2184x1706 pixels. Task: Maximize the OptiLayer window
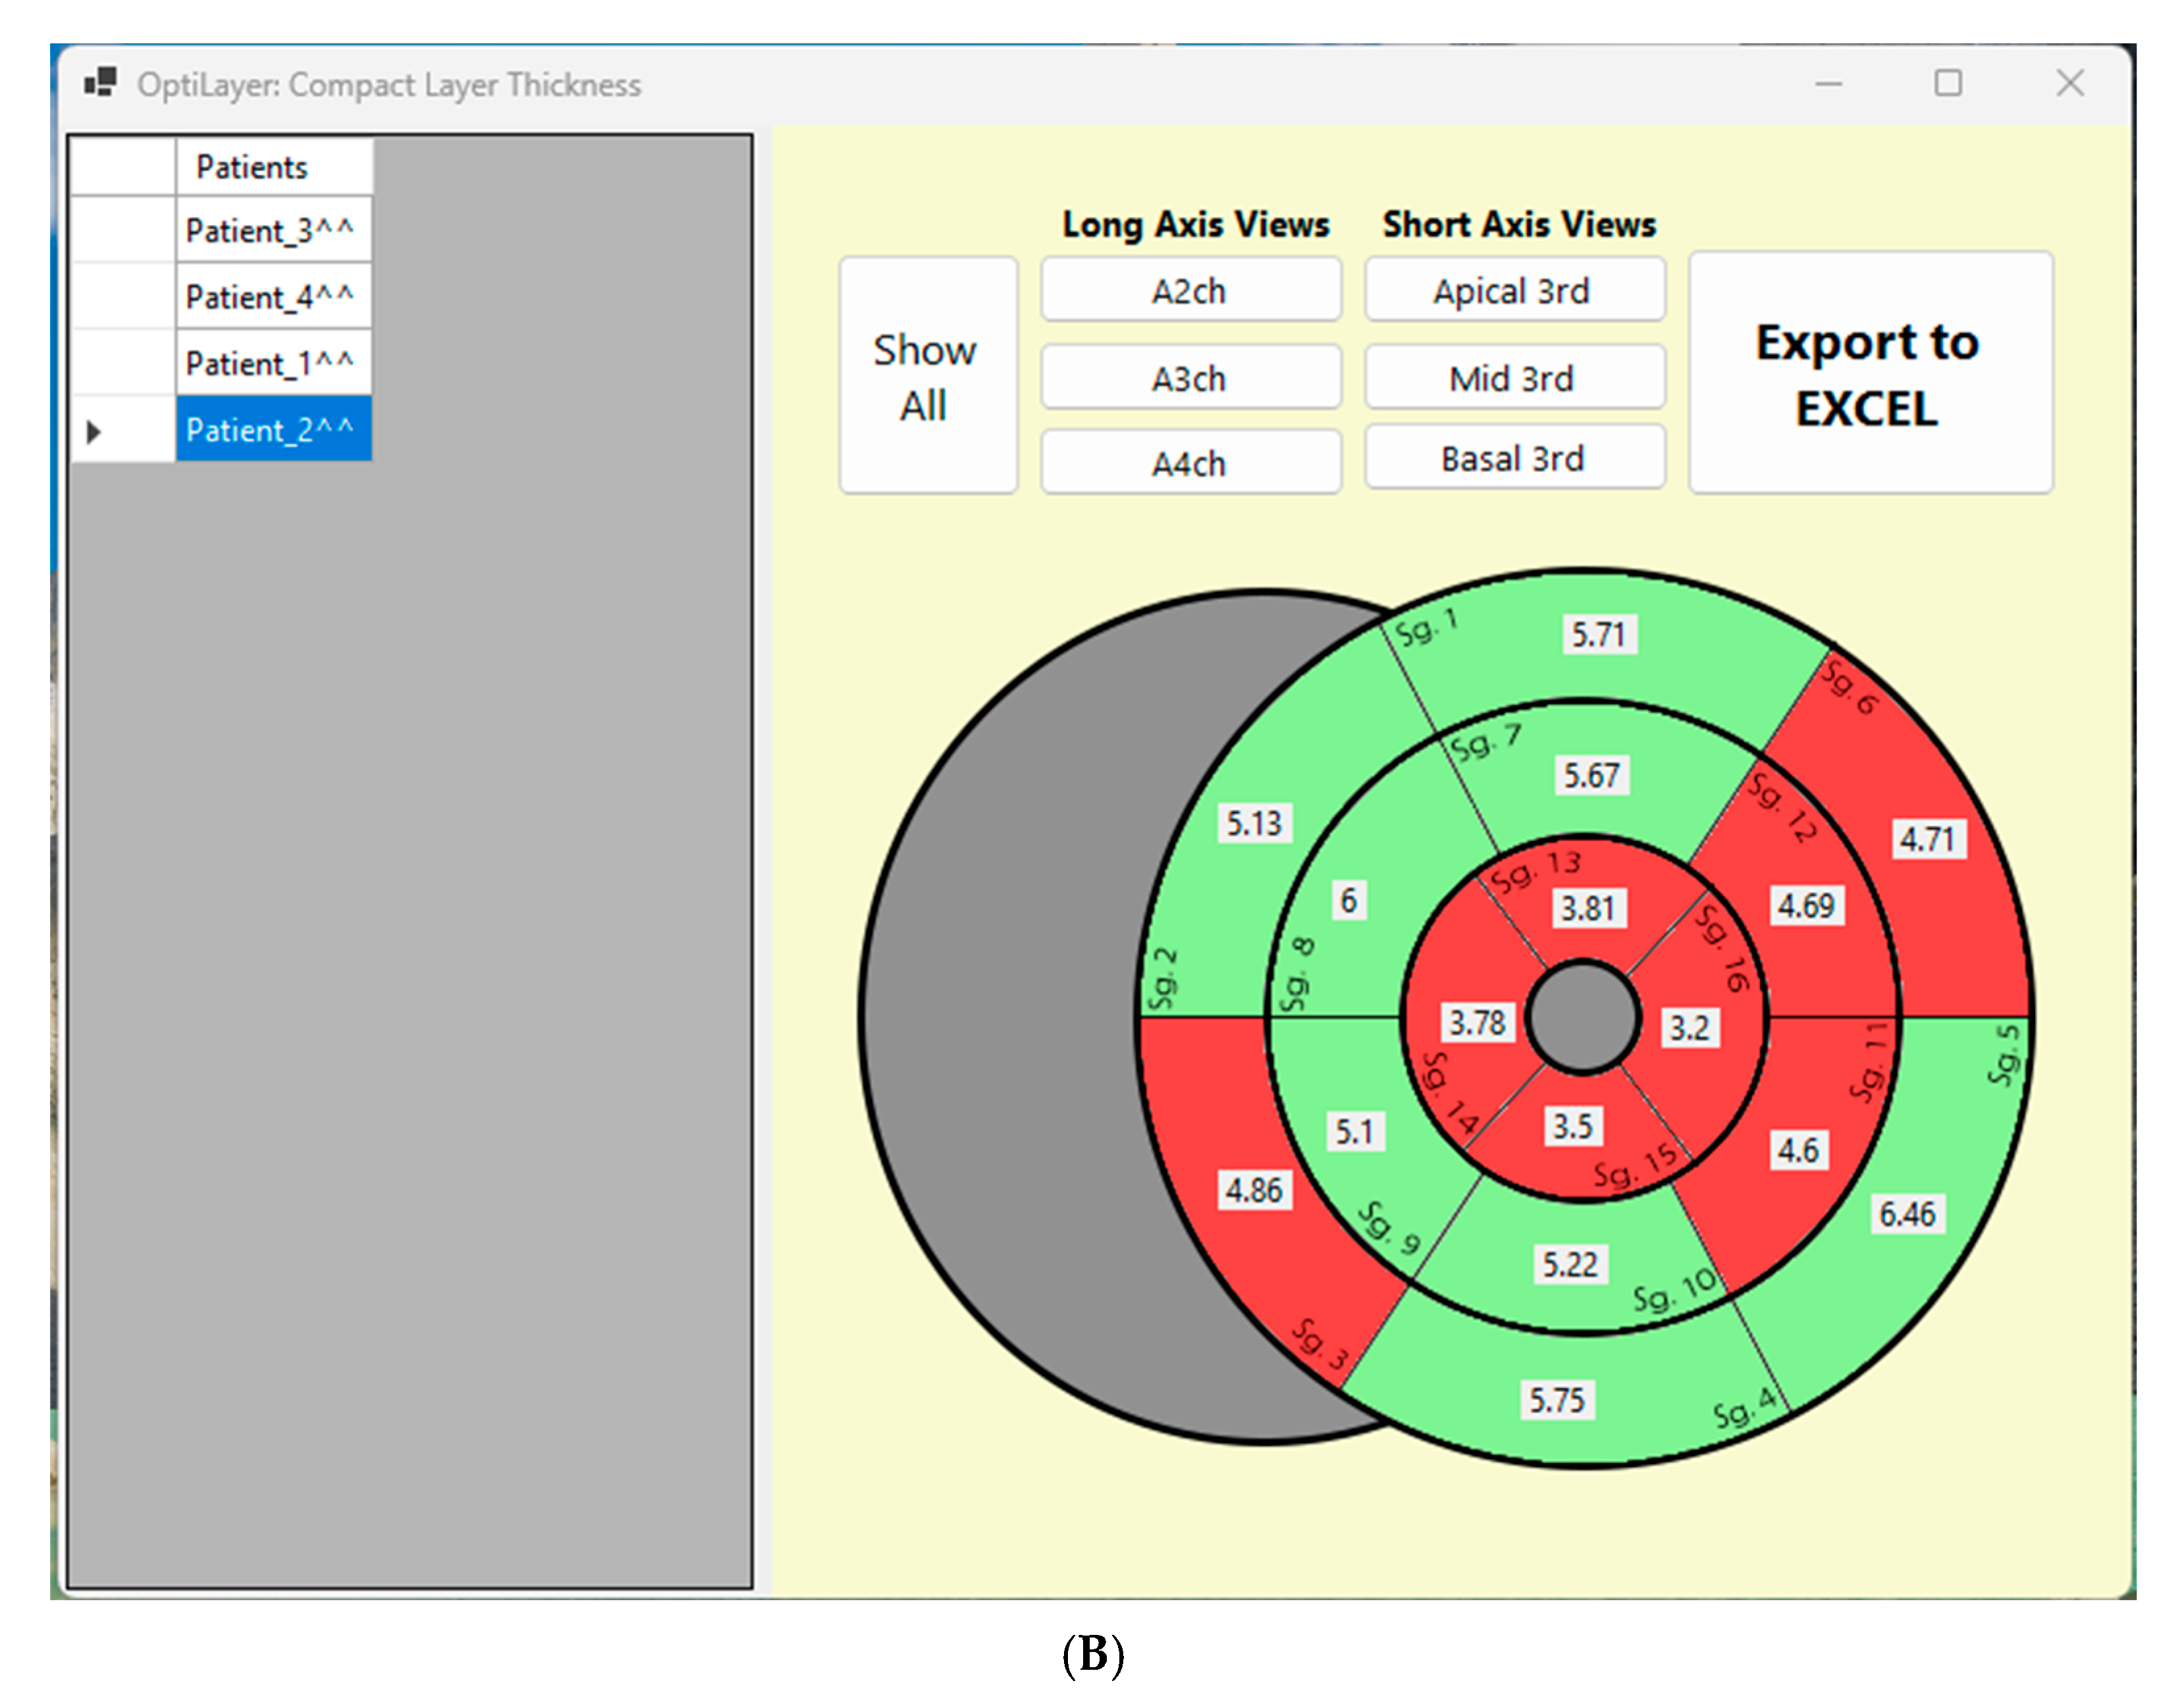(1947, 83)
